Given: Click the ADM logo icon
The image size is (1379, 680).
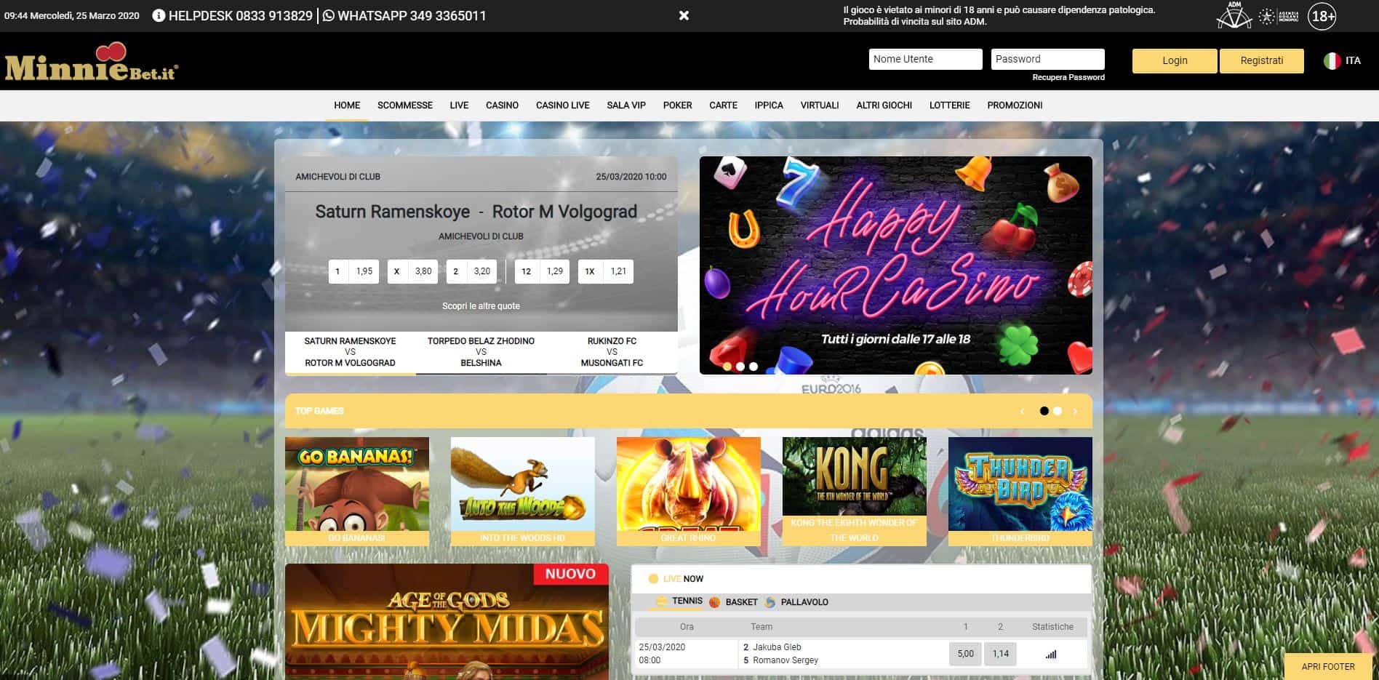Looking at the screenshot, I should click(1234, 15).
